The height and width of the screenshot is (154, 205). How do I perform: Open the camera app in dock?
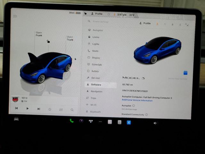[81, 121]
